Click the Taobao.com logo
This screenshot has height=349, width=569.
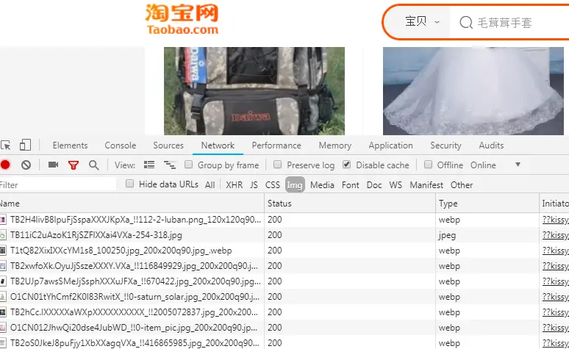pos(182,19)
